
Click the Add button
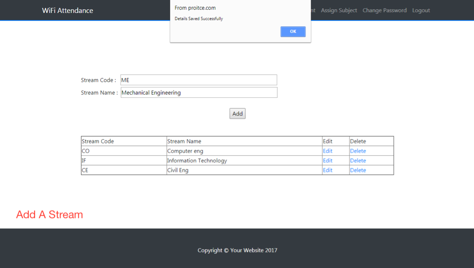point(237,113)
